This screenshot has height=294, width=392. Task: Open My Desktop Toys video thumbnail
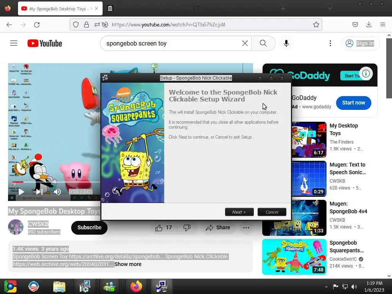tap(309, 139)
